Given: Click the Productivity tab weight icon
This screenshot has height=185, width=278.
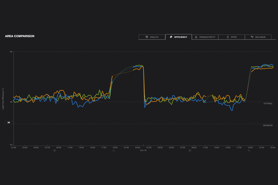Looking at the screenshot, I should tap(196, 37).
